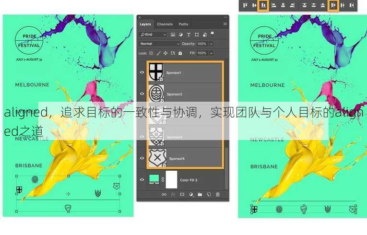Click the white layer mask thumbnail
The height and width of the screenshot is (235, 367).
coord(171,179)
